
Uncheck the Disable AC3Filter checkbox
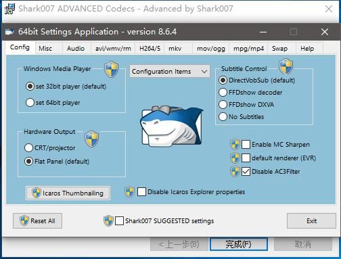click(246, 172)
